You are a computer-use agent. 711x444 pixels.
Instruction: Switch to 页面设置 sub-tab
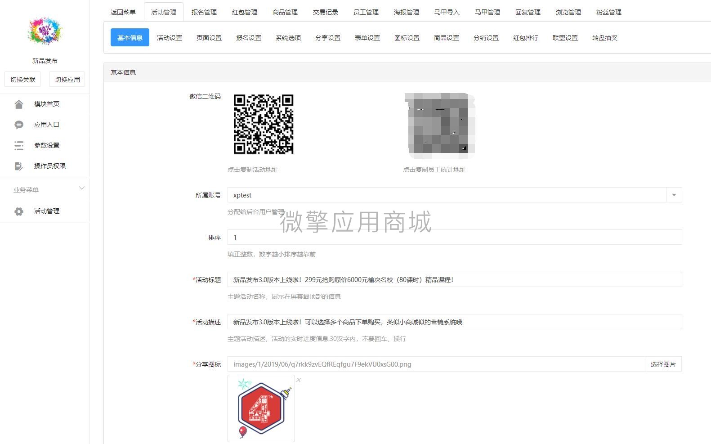click(x=209, y=38)
